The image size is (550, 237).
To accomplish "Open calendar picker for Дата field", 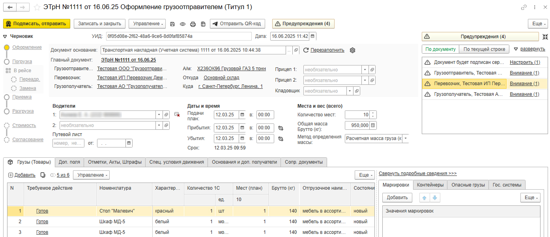I will (313, 36).
